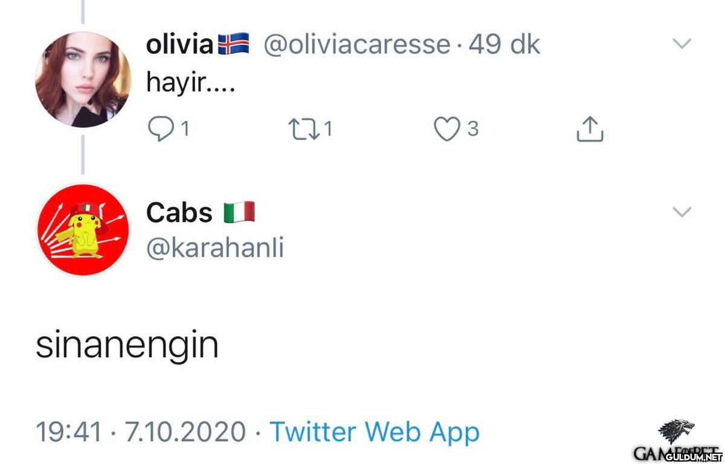Click the wolf logo watermark
The image size is (725, 464).
click(x=675, y=430)
